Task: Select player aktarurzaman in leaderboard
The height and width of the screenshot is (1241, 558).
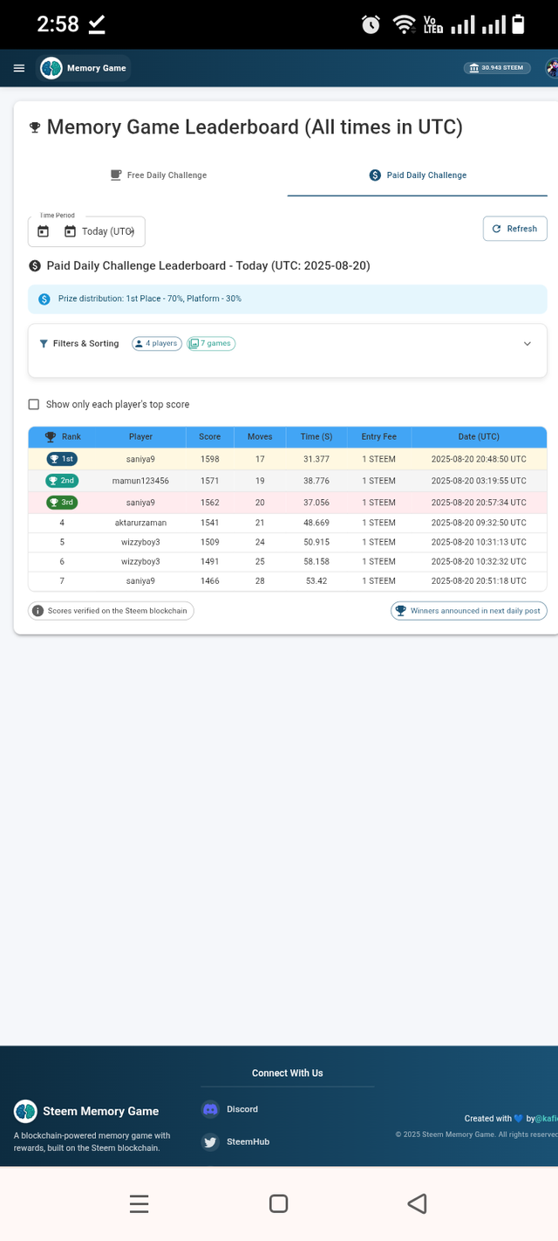Action: coord(140,523)
